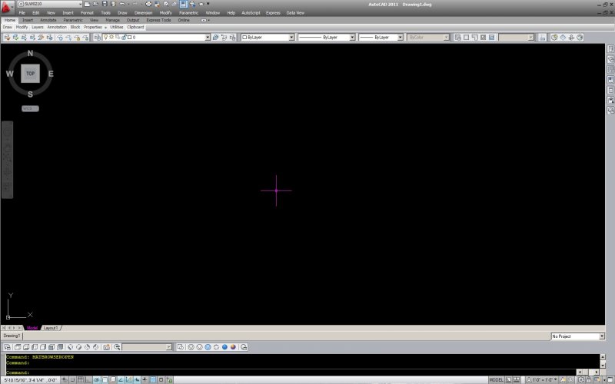Click the ViewCube TOP face

pyautogui.click(x=30, y=74)
